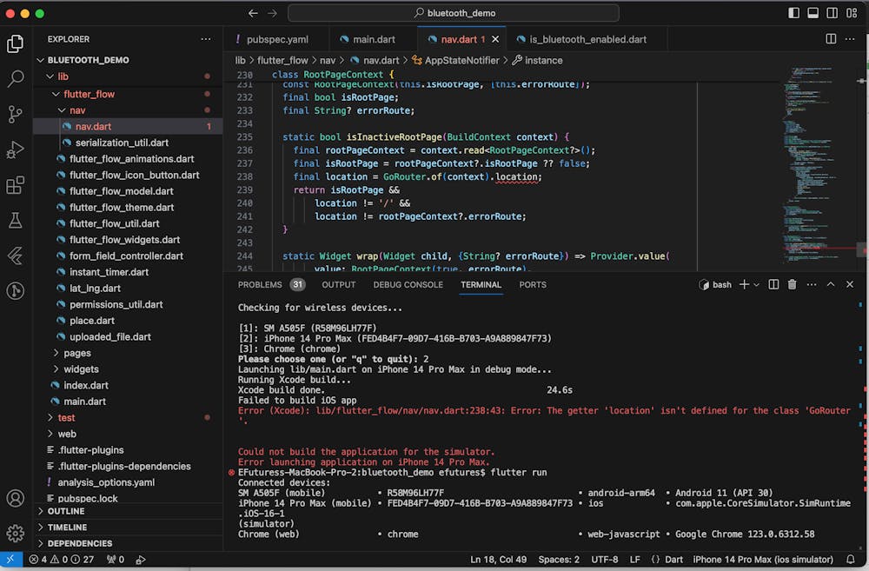Click the iPhone 14 Pro Max device selector
Screen dimensions: 869x571
[763, 560]
